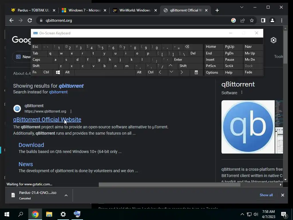The width and height of the screenshot is (293, 220).
Task: Open Settings gear in taskbar
Action: (63, 214)
